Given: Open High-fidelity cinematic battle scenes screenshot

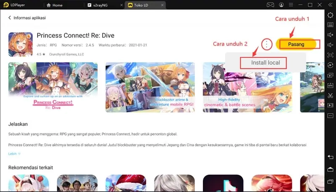Looking at the screenshot, I should tap(247, 87).
